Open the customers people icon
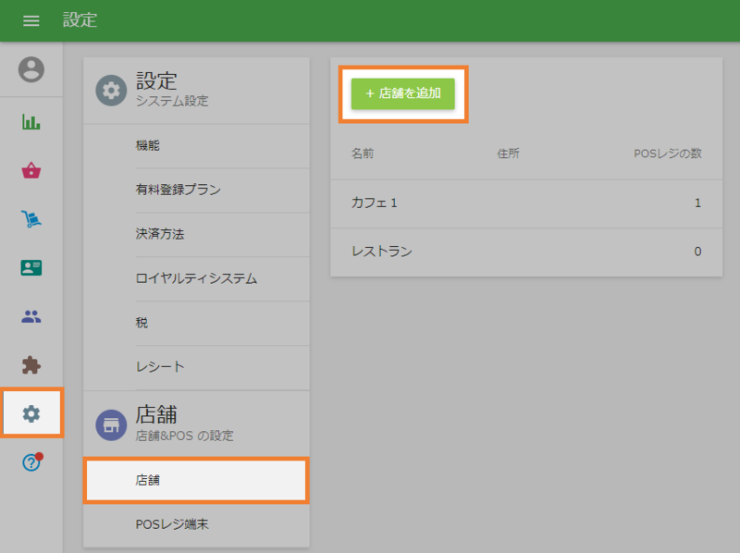The width and height of the screenshot is (740, 553). (x=31, y=316)
